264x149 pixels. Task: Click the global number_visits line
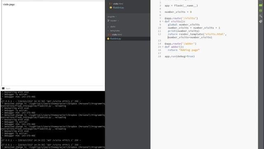coord(184,25)
